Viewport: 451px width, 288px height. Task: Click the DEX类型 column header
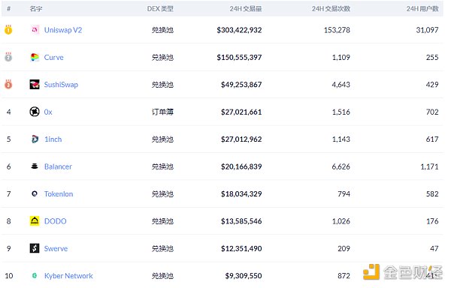coord(160,9)
